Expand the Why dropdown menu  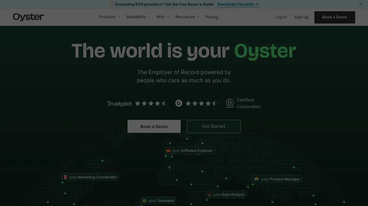click(163, 17)
